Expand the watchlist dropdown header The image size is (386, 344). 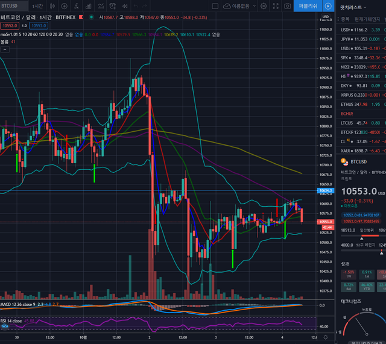coord(353,7)
